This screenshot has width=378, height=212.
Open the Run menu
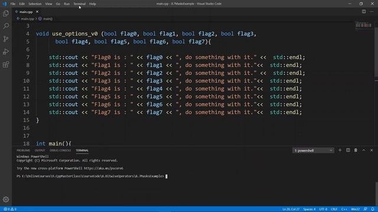coord(67,4)
